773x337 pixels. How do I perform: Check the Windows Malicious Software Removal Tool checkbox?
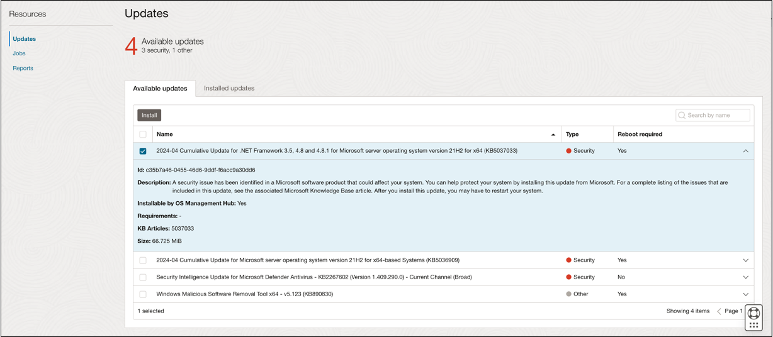click(143, 294)
